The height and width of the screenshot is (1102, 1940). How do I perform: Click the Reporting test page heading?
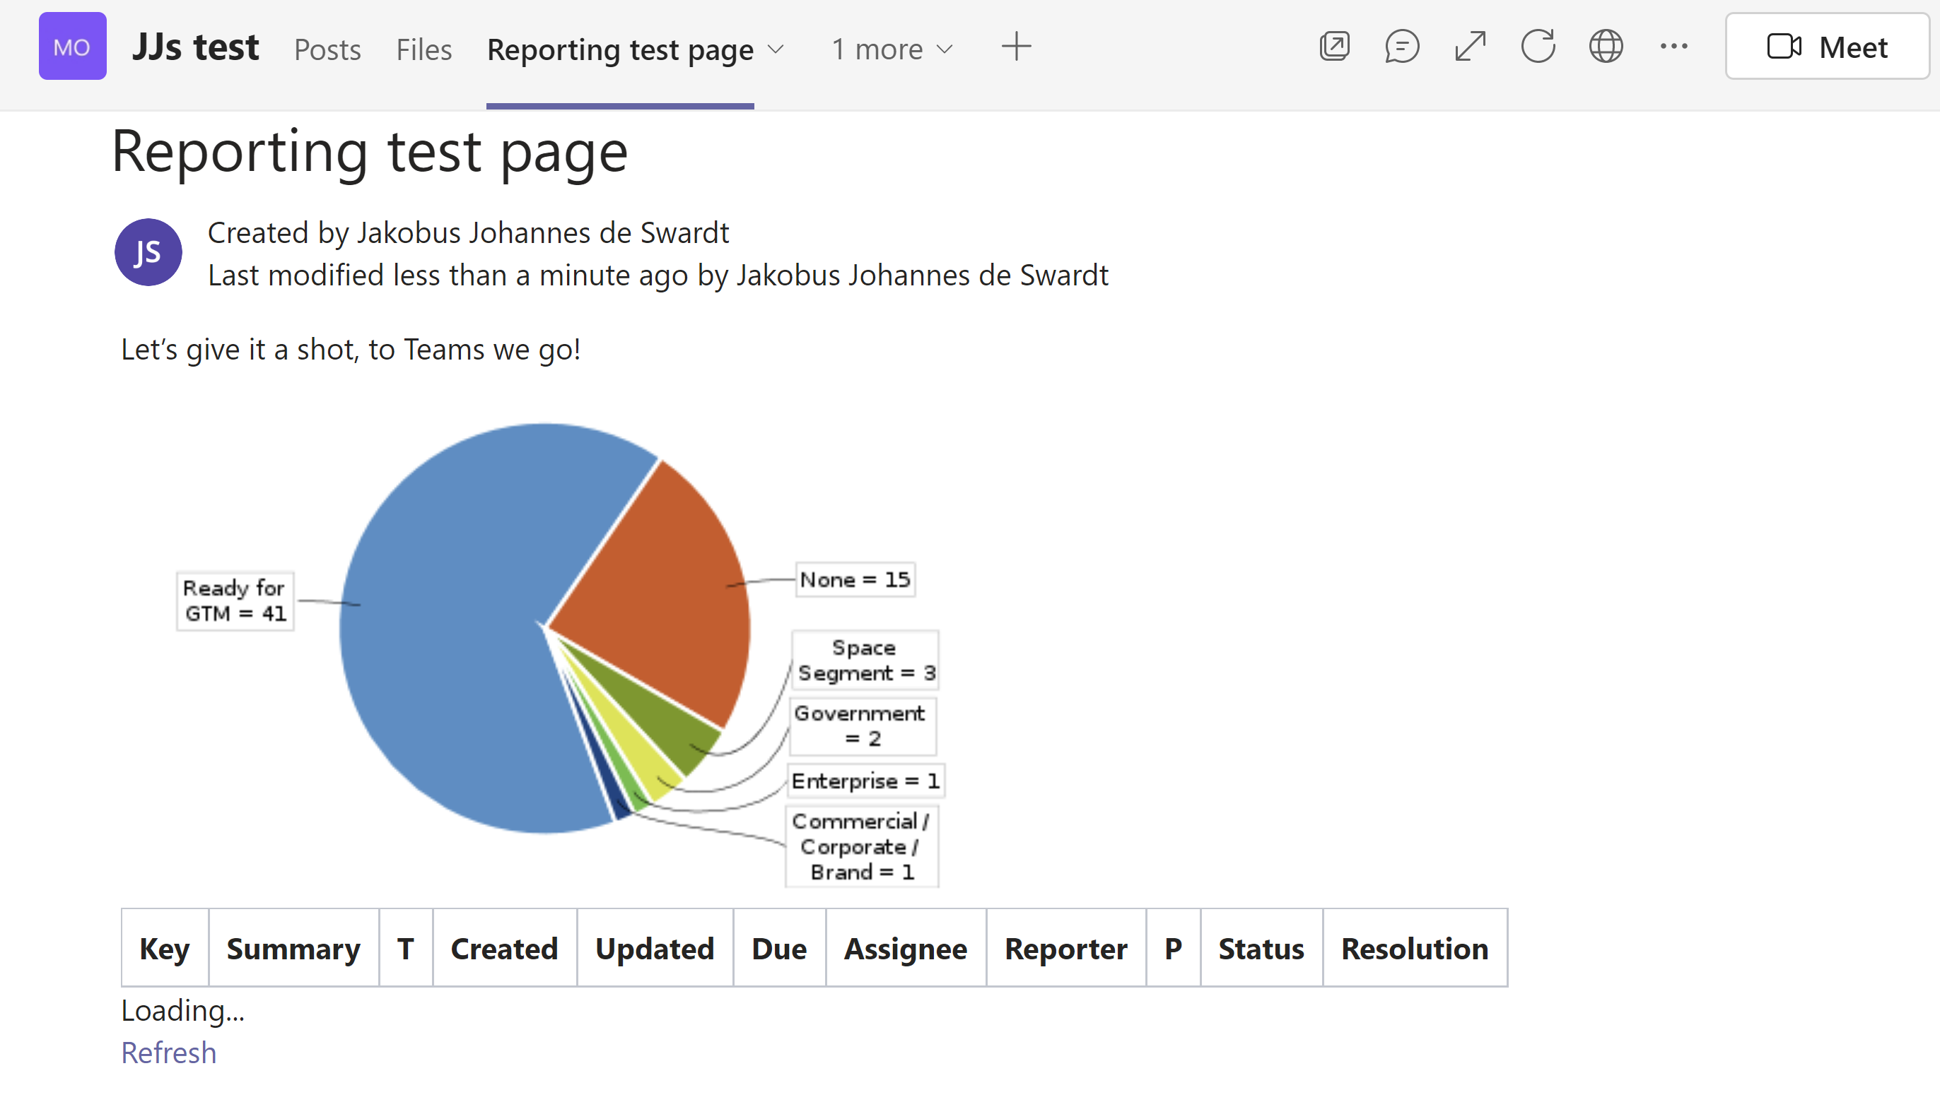[x=370, y=151]
